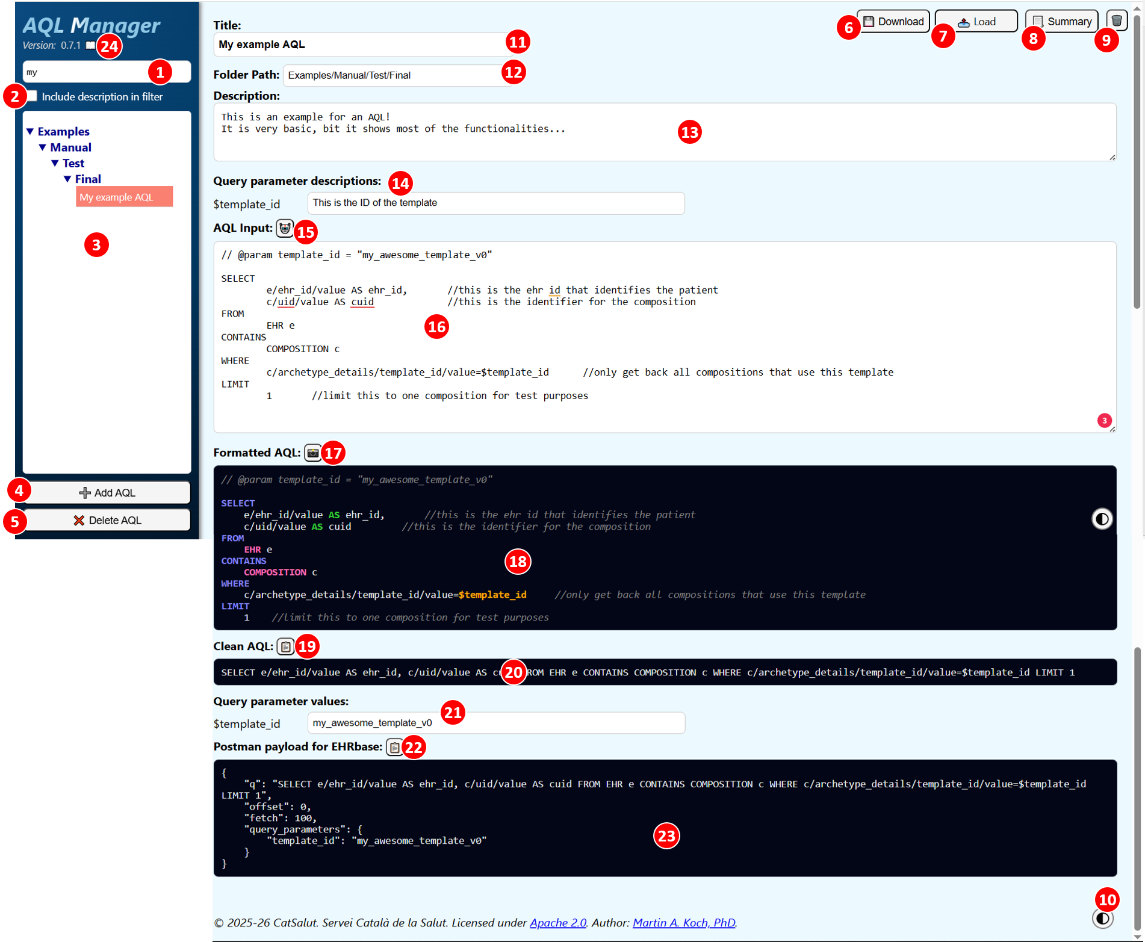This screenshot has width=1145, height=942.
Task: Open the book icon next to version
Action: click(x=90, y=45)
